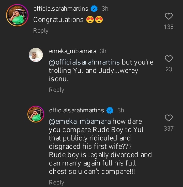View the 23 likes count
Viewport: 183px width, 187px height.
[x=169, y=69]
